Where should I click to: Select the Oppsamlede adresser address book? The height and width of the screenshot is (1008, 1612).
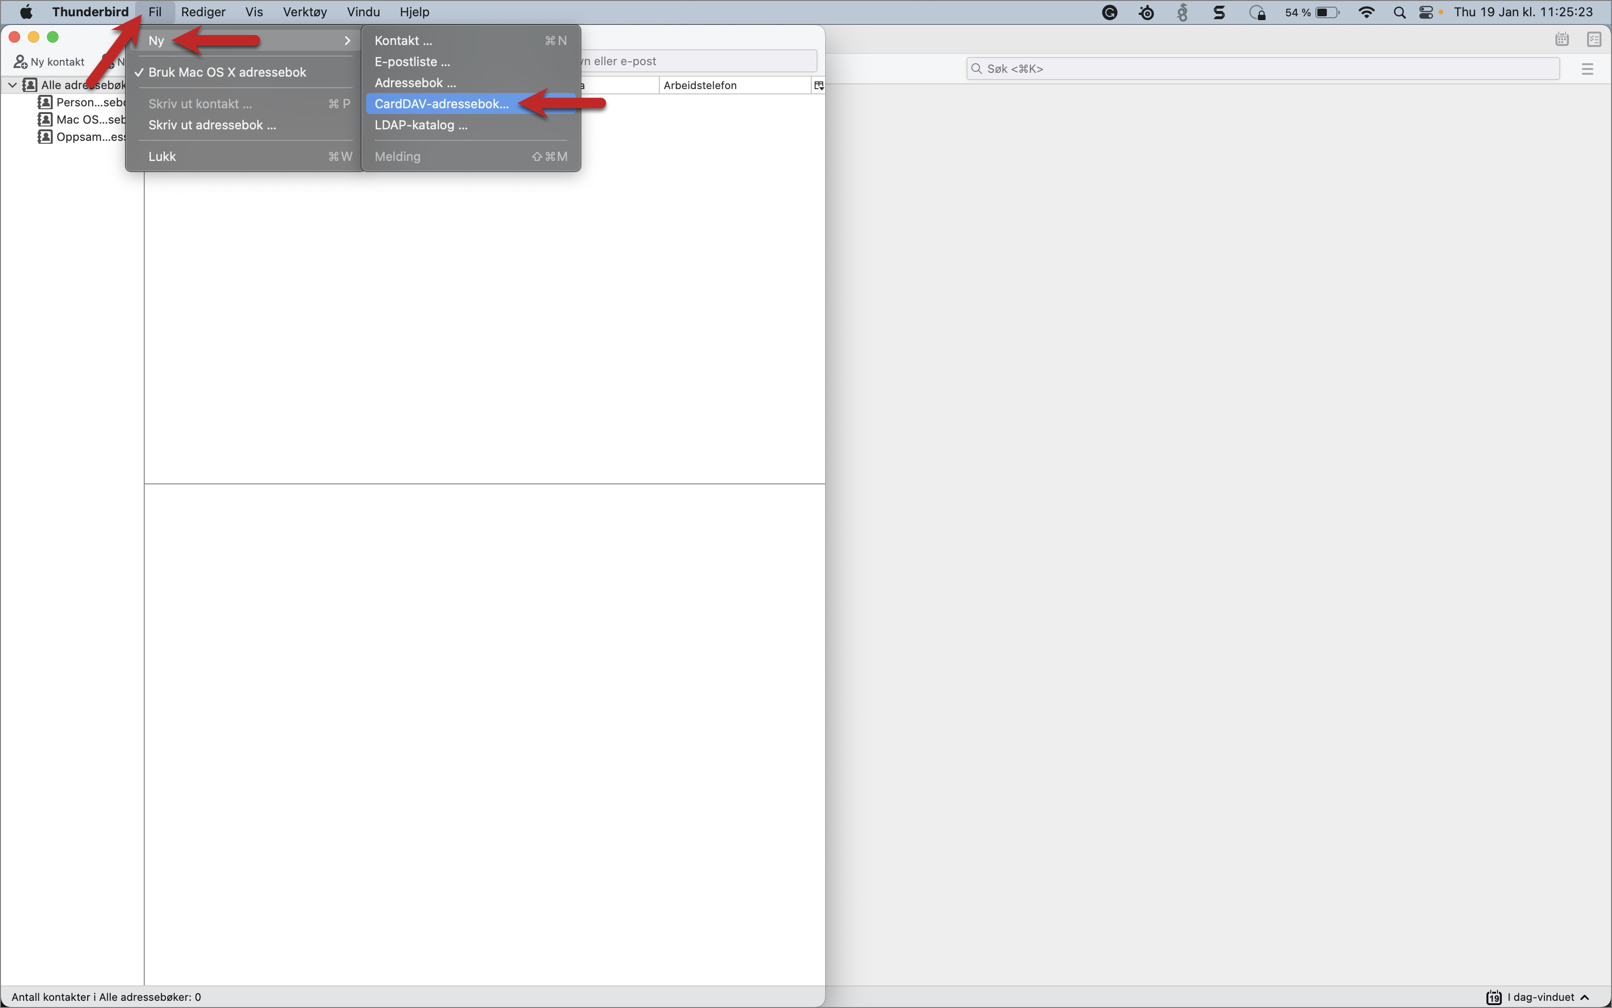click(82, 137)
